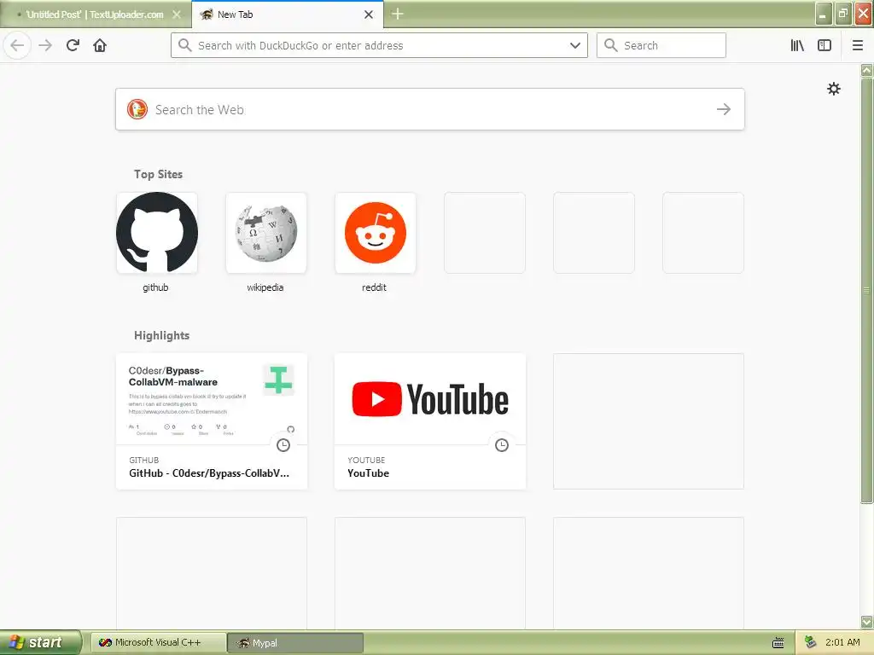Click the history clock icon on the GitHub card

coord(283,445)
